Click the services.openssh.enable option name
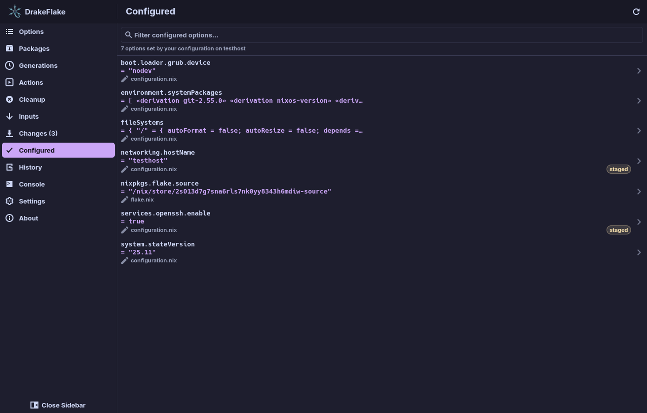The height and width of the screenshot is (413, 647). pyautogui.click(x=166, y=213)
